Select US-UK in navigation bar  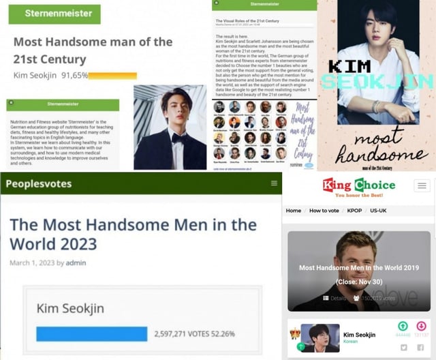(x=378, y=211)
